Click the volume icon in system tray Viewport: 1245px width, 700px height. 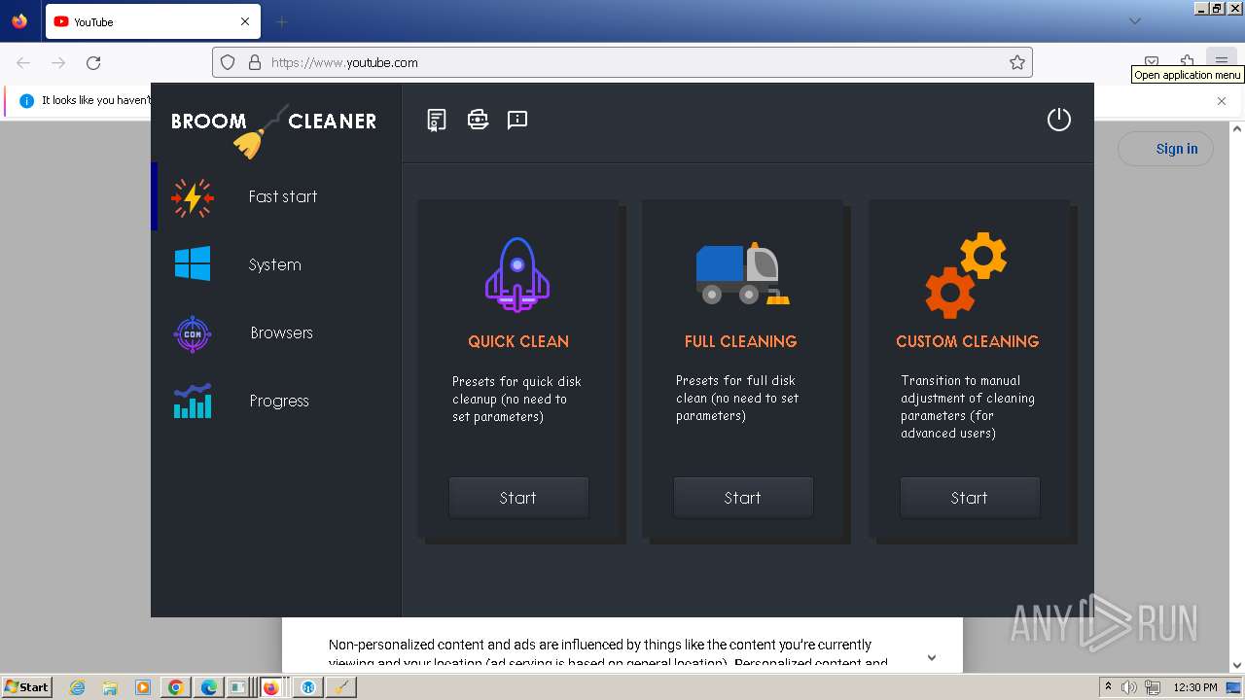(x=1129, y=687)
